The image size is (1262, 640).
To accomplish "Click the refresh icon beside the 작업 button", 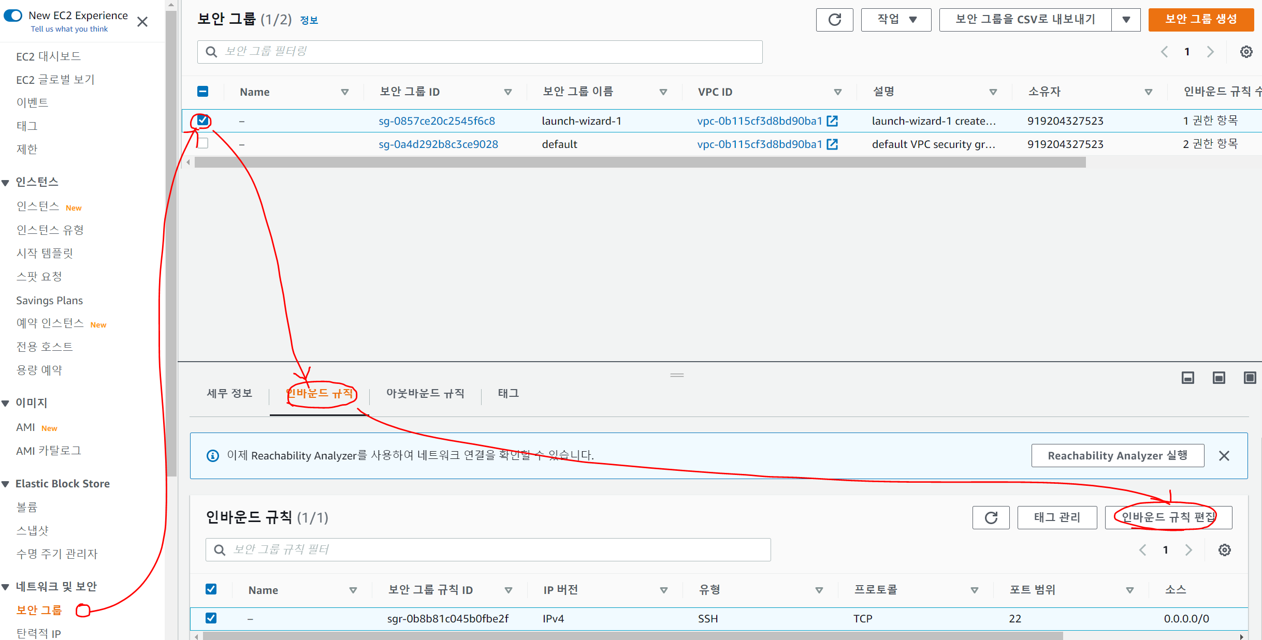I will [834, 20].
